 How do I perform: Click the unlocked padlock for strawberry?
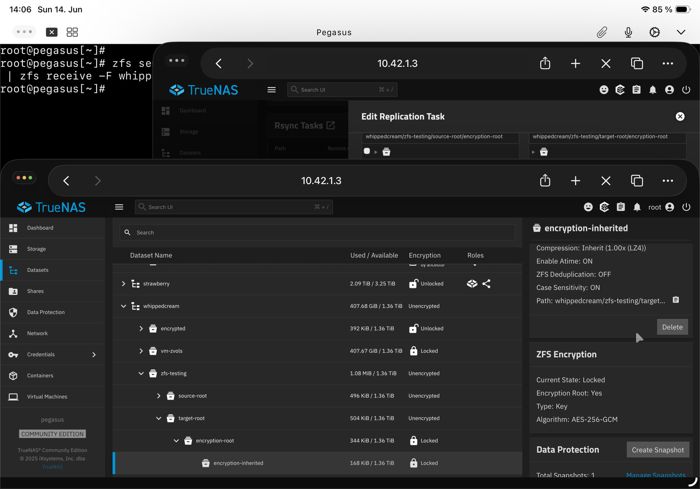[413, 283]
